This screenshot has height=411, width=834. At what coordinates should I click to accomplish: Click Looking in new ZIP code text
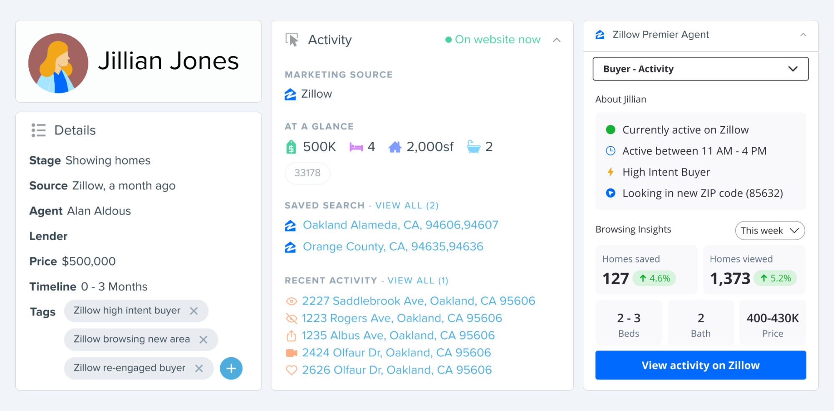pyautogui.click(x=703, y=193)
